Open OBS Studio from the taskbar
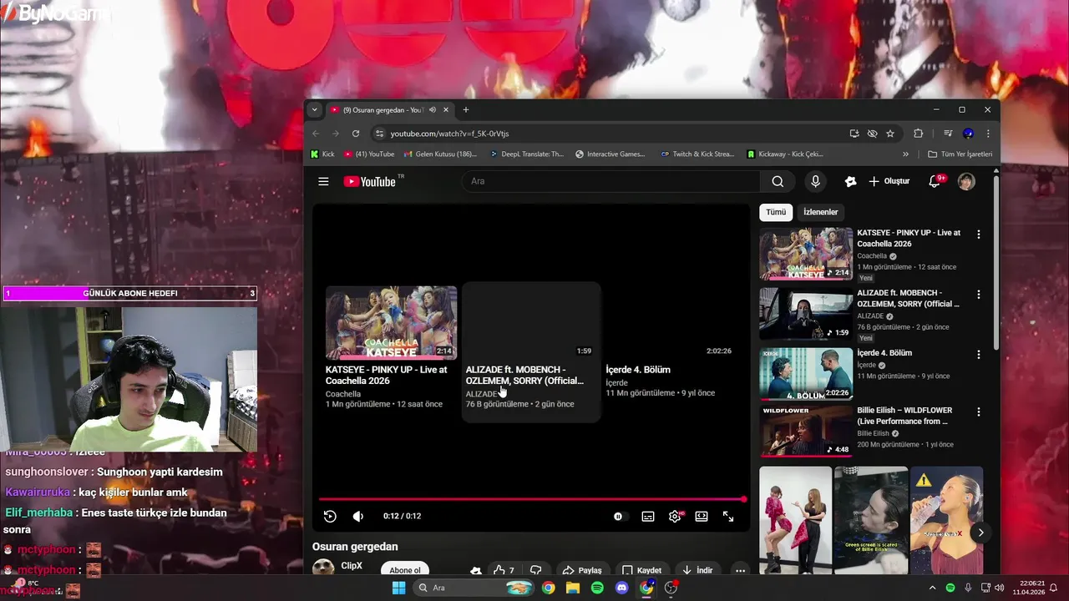This screenshot has height=601, width=1069. point(671,588)
